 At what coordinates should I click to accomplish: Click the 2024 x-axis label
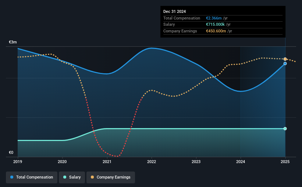pyautogui.click(x=241, y=162)
